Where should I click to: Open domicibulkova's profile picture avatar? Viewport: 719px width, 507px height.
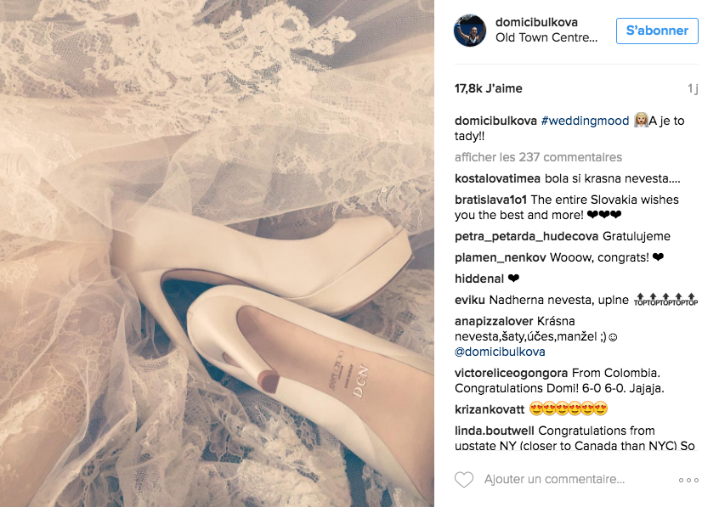[470, 31]
